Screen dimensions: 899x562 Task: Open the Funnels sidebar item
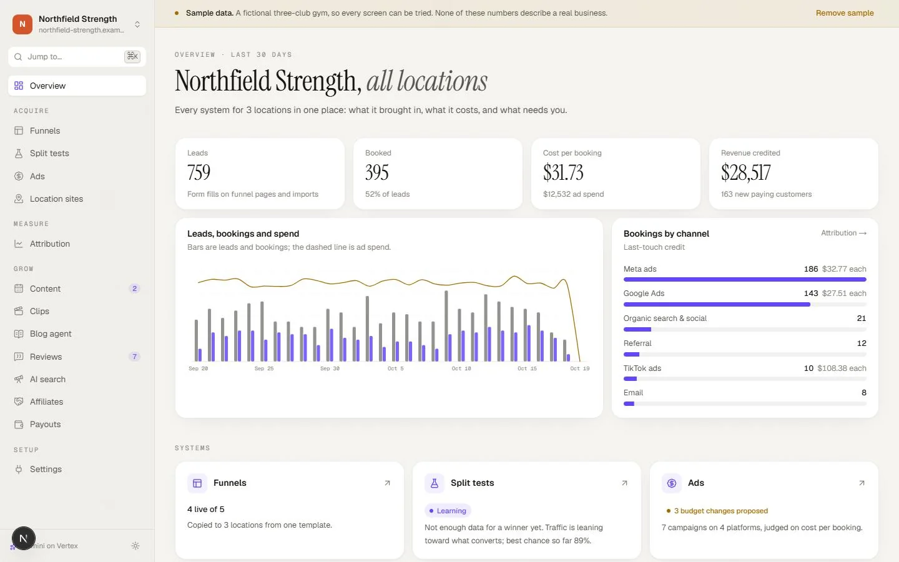(x=77, y=131)
